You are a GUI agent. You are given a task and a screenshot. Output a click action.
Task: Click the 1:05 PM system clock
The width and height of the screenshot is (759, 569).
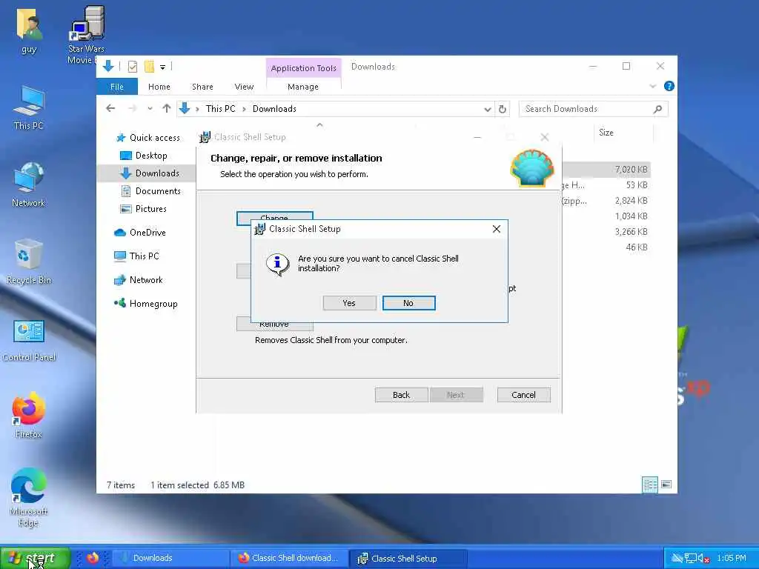coord(732,559)
